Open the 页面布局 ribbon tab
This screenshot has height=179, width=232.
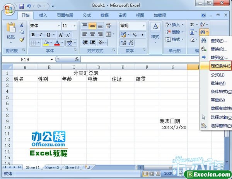click(65, 15)
